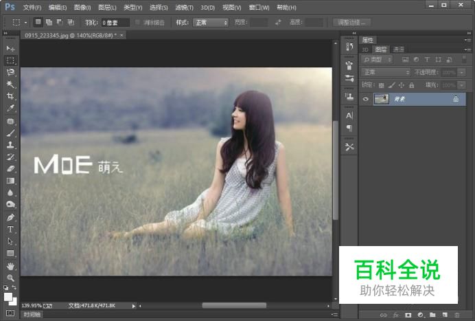The image size is (475, 321).
Task: Open the Tool Presets panel icon
Action: coord(349,147)
